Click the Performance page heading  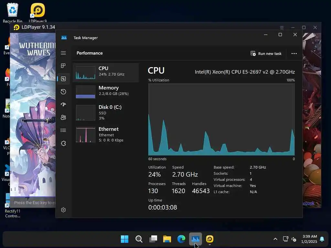[x=90, y=53]
